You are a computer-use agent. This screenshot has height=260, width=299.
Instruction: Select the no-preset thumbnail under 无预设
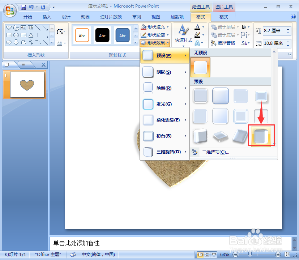pos(200,67)
